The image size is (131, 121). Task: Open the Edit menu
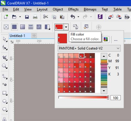click(16, 9)
